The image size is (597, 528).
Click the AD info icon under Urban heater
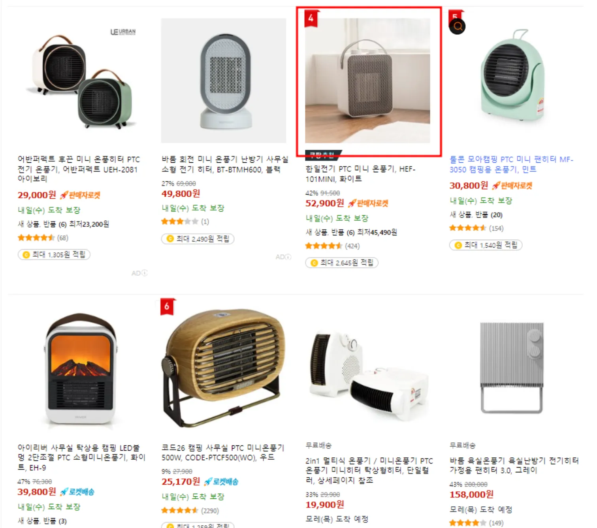pos(145,273)
